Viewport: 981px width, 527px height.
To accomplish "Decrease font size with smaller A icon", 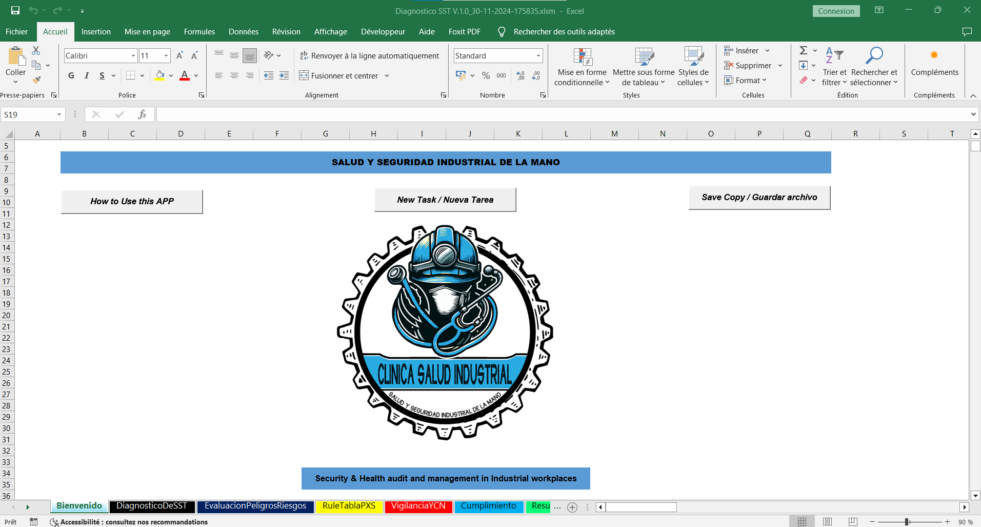I will [194, 55].
